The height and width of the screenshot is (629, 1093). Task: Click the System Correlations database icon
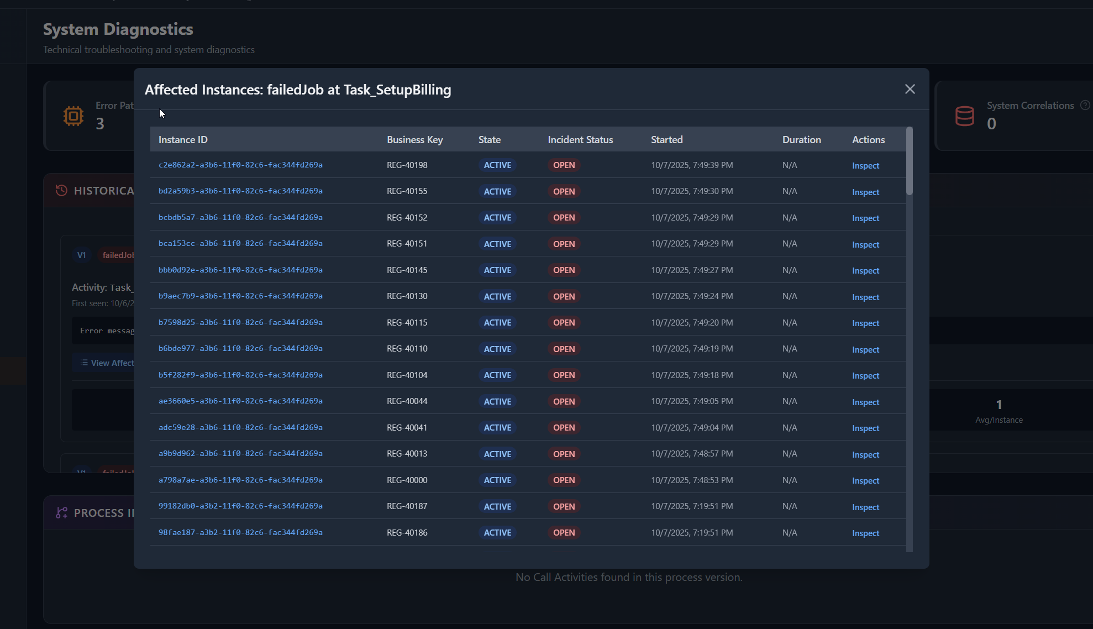pyautogui.click(x=964, y=116)
